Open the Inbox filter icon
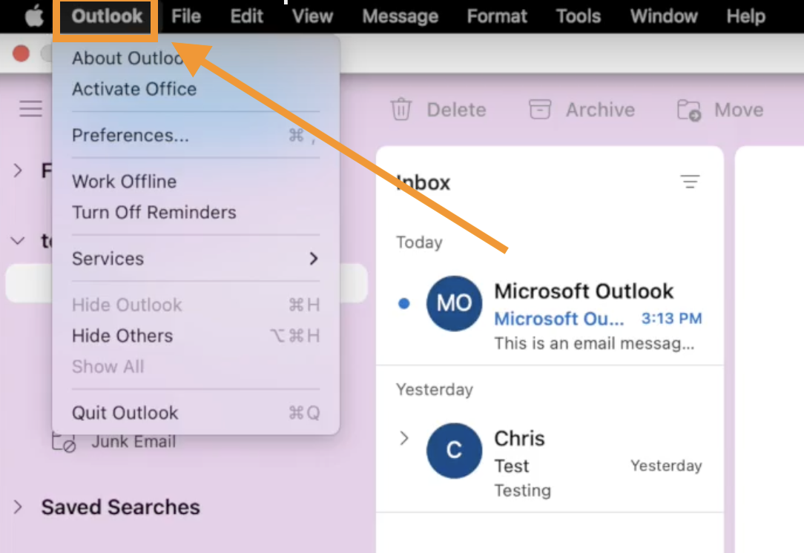Screen dimensions: 804x553 click(690, 182)
